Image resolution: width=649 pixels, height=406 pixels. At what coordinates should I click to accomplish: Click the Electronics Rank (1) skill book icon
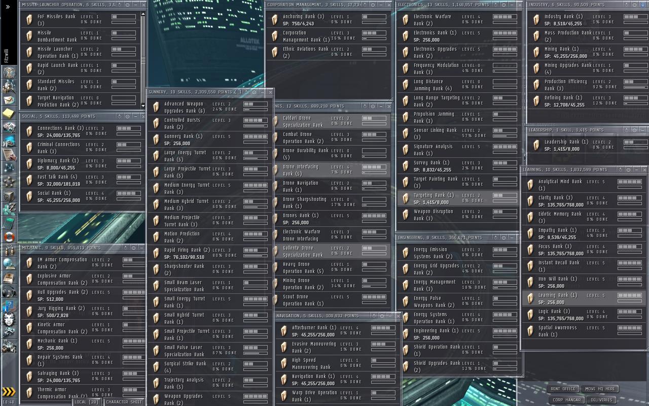(x=406, y=36)
